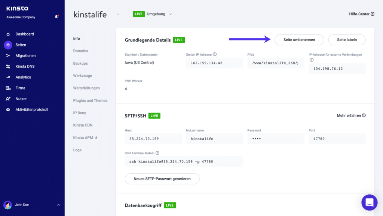The width and height of the screenshot is (383, 216).
Task: Open Nutzer via the sidebar icon
Action: [8, 98]
